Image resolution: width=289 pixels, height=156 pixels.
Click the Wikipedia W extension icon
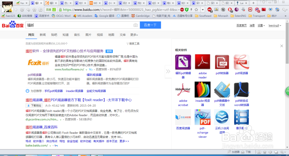click(x=223, y=10)
